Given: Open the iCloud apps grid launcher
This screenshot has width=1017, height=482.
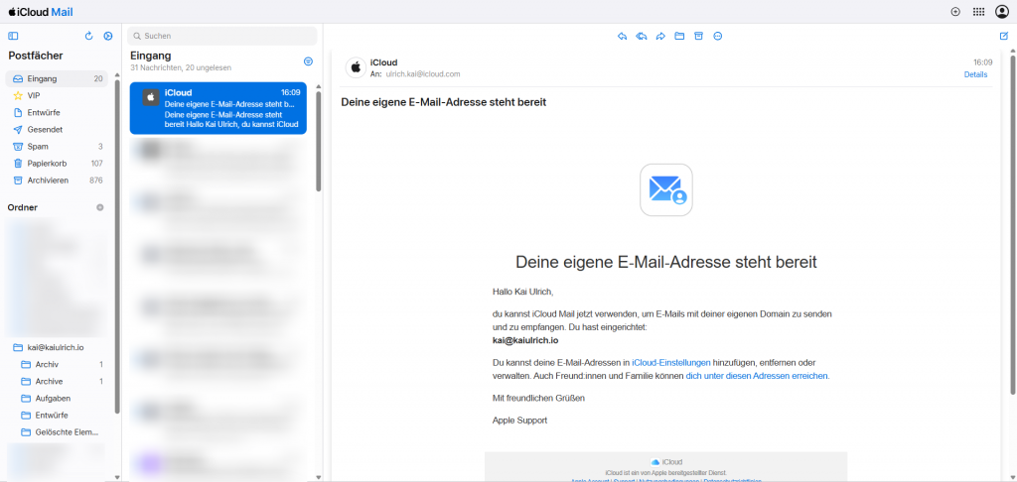Looking at the screenshot, I should click(x=978, y=11).
